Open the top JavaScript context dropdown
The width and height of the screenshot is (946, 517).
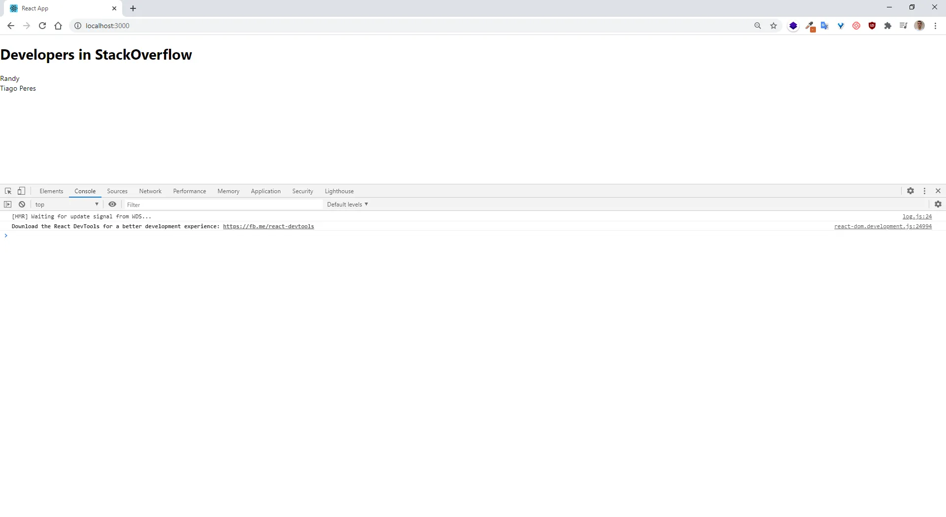[67, 205]
